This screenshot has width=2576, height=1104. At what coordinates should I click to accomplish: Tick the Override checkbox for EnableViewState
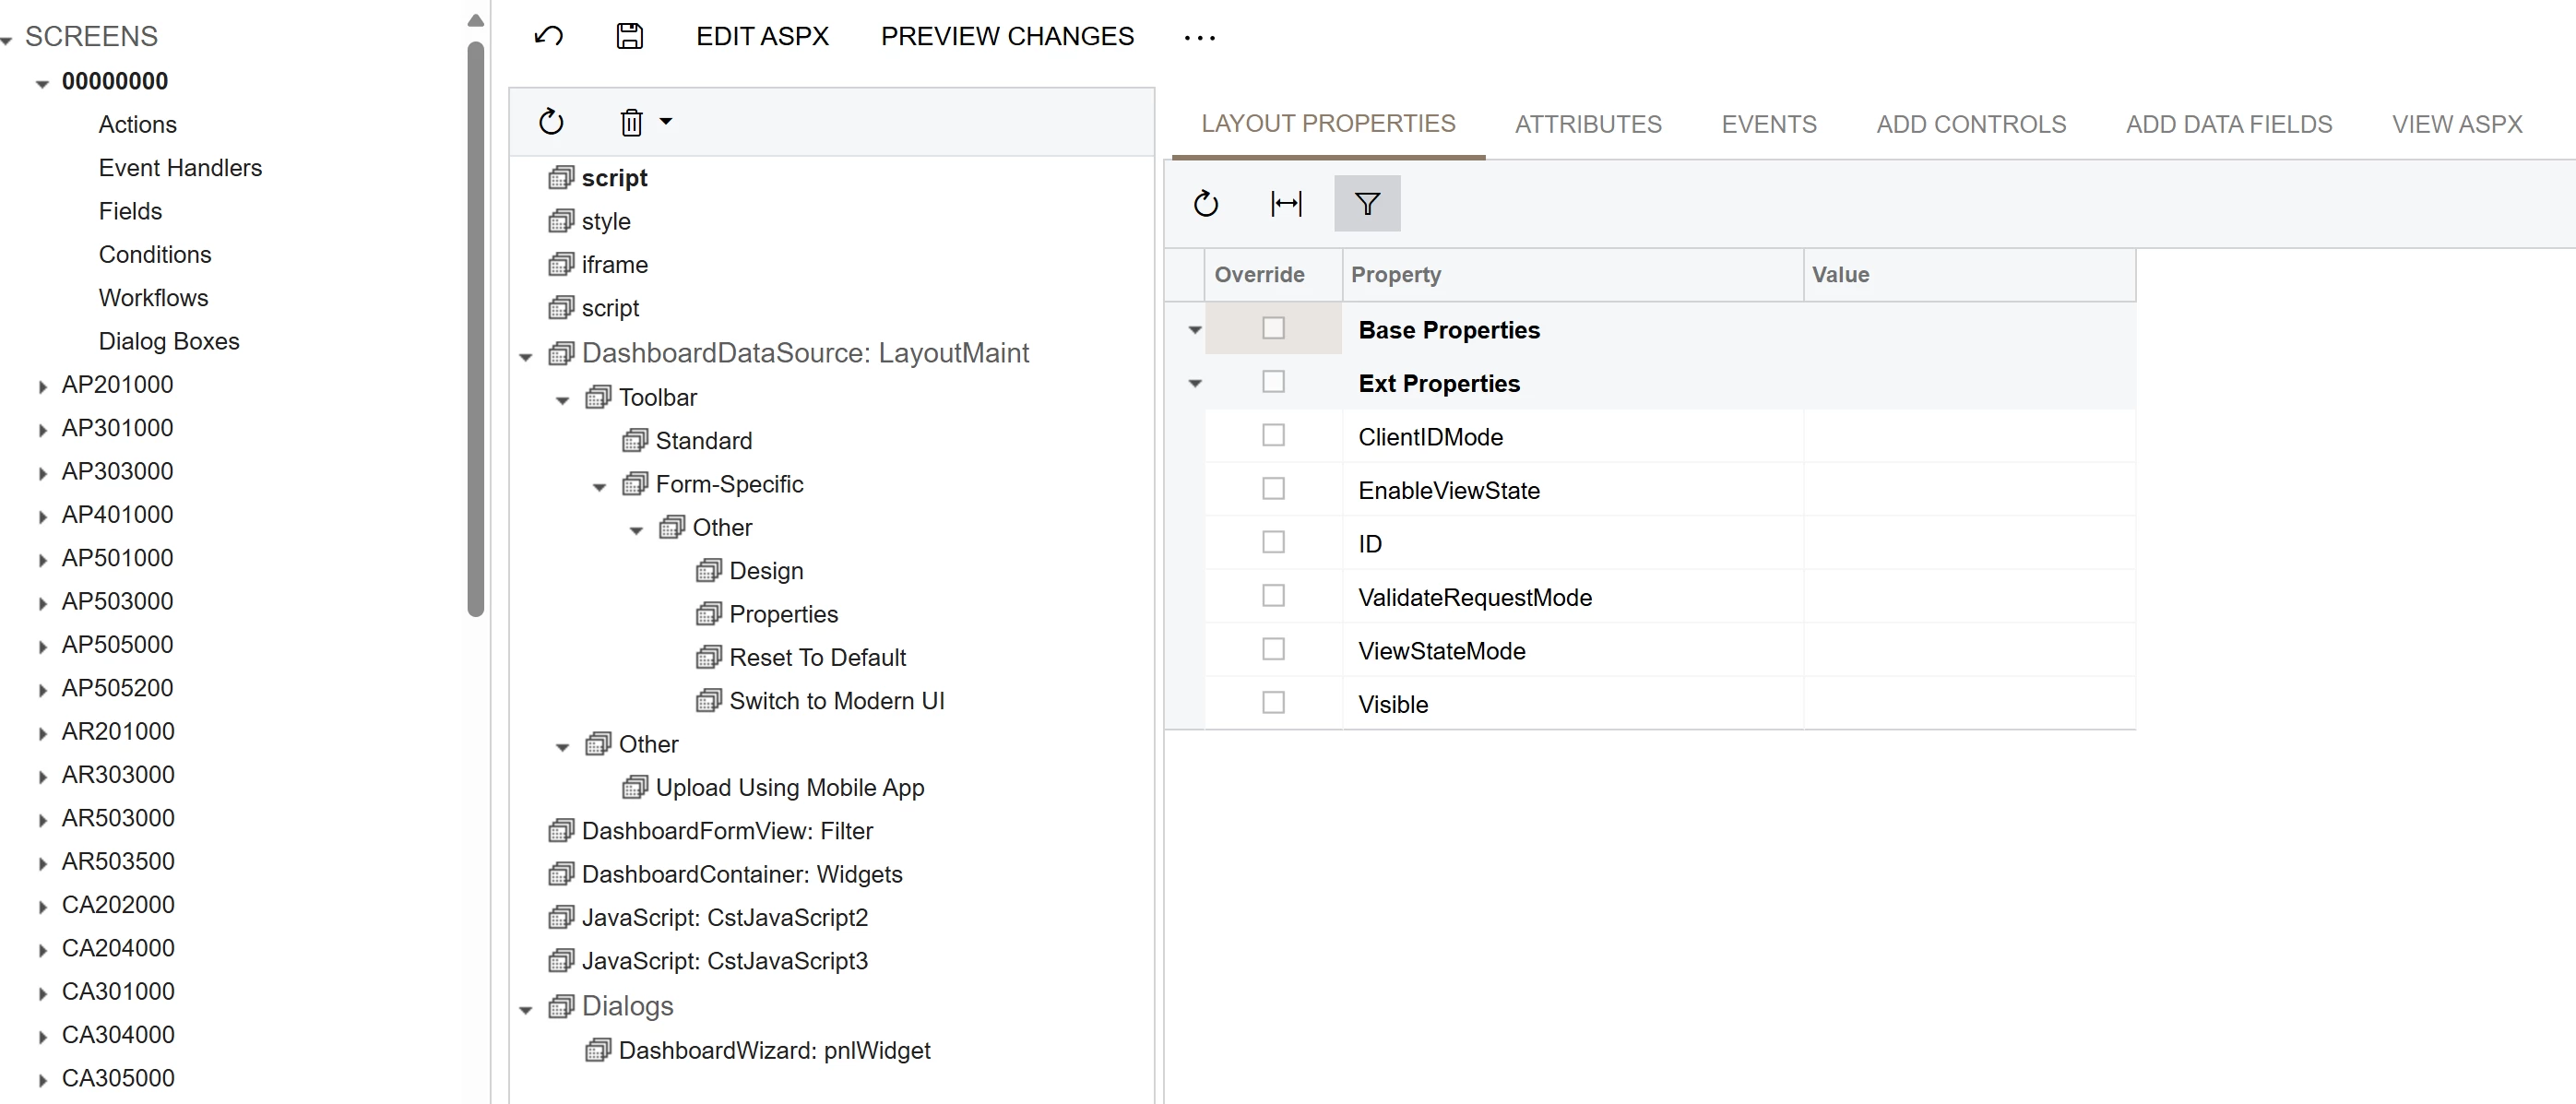1273,489
